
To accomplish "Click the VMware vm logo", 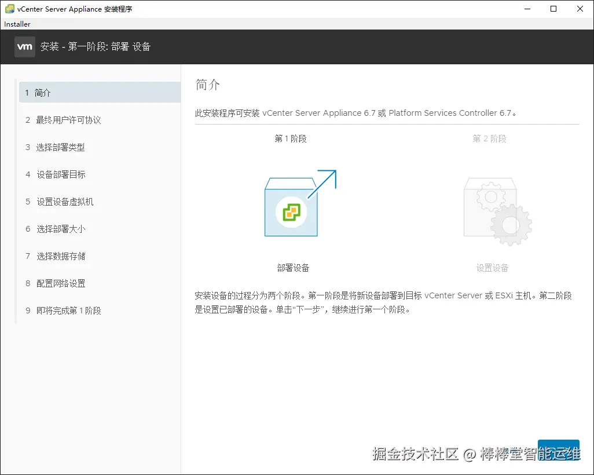I will 25,46.
